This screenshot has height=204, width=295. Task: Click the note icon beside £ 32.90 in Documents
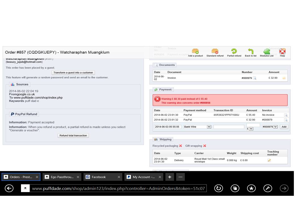click(284, 78)
